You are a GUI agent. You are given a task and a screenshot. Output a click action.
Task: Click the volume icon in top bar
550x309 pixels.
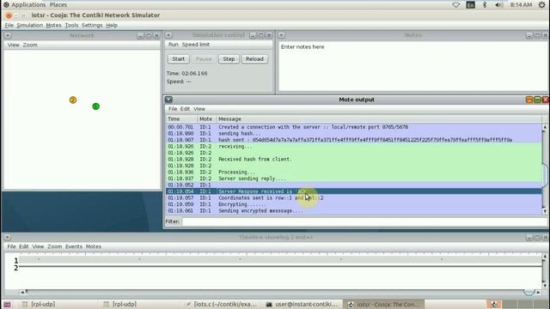click(498, 5)
